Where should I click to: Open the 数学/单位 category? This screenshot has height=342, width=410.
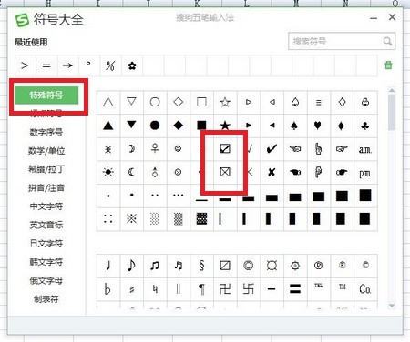tap(46, 151)
